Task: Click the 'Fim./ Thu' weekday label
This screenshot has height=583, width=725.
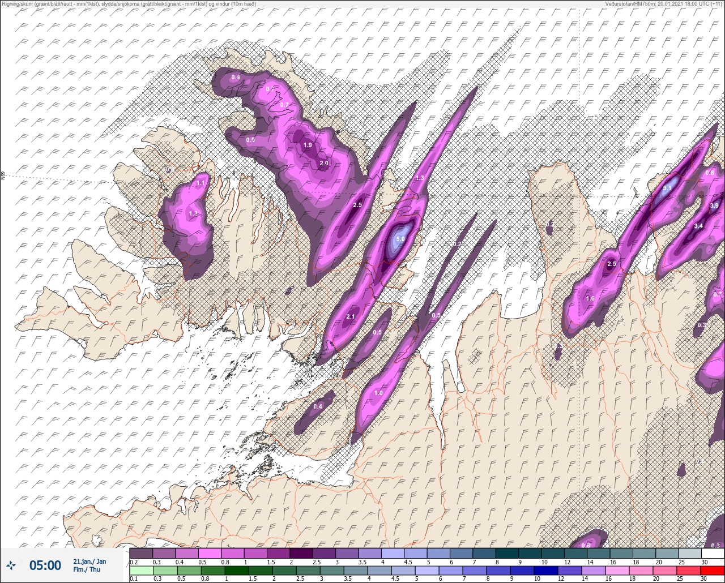Action: (87, 569)
